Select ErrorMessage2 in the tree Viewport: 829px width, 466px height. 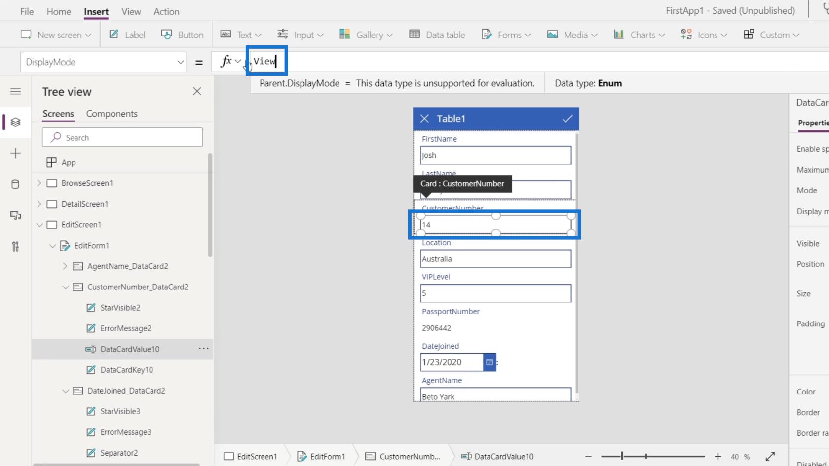click(x=125, y=328)
